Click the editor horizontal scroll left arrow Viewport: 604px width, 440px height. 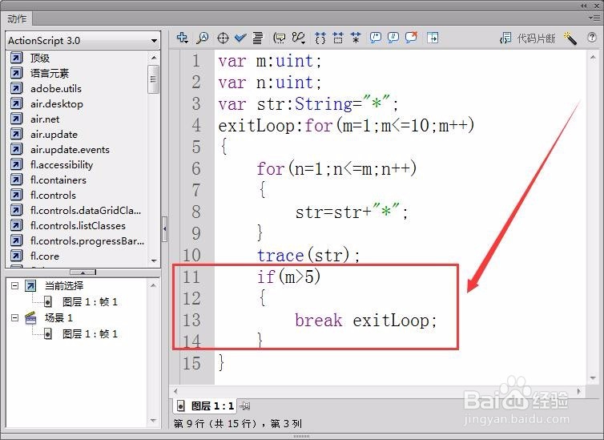click(x=175, y=391)
